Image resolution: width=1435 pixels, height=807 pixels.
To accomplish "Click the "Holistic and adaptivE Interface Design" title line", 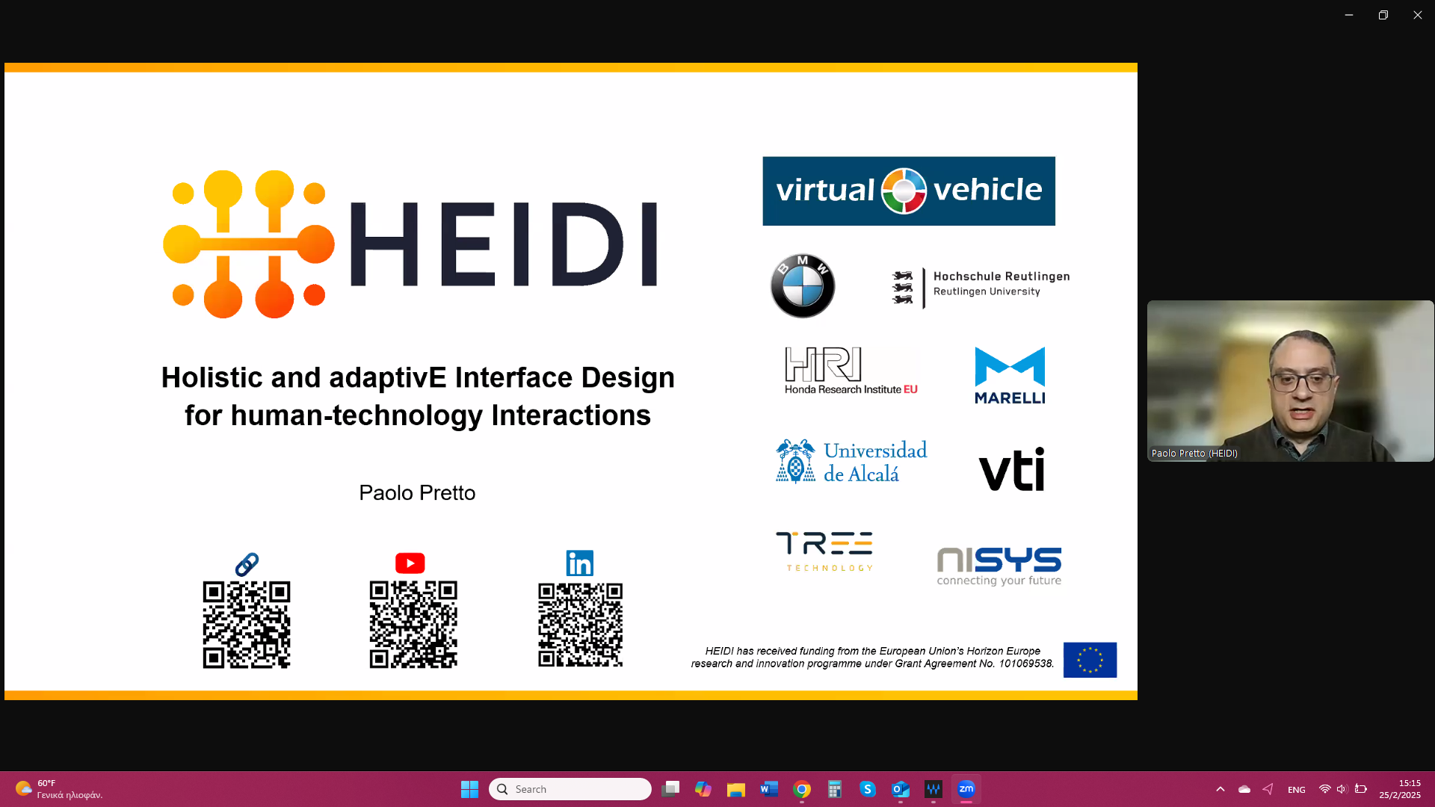I will [x=418, y=377].
